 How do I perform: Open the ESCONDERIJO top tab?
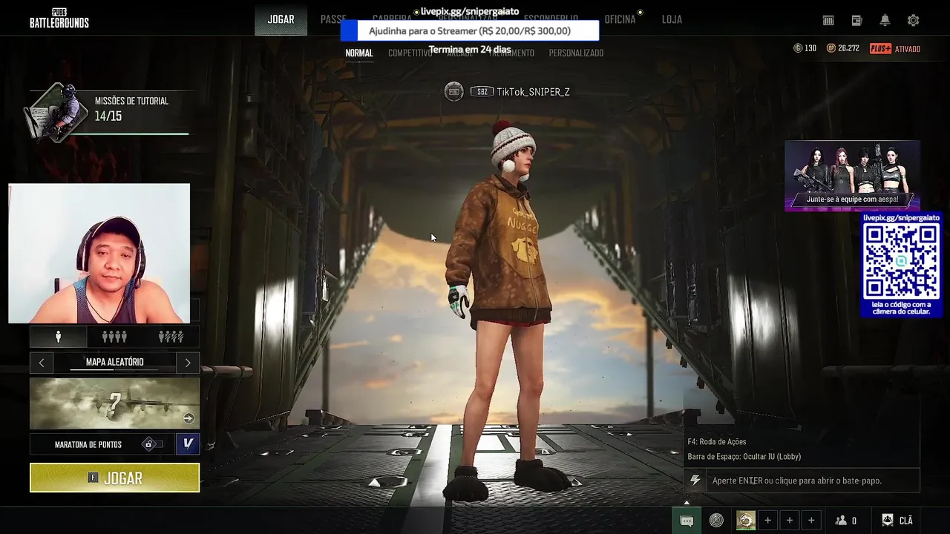pyautogui.click(x=551, y=19)
